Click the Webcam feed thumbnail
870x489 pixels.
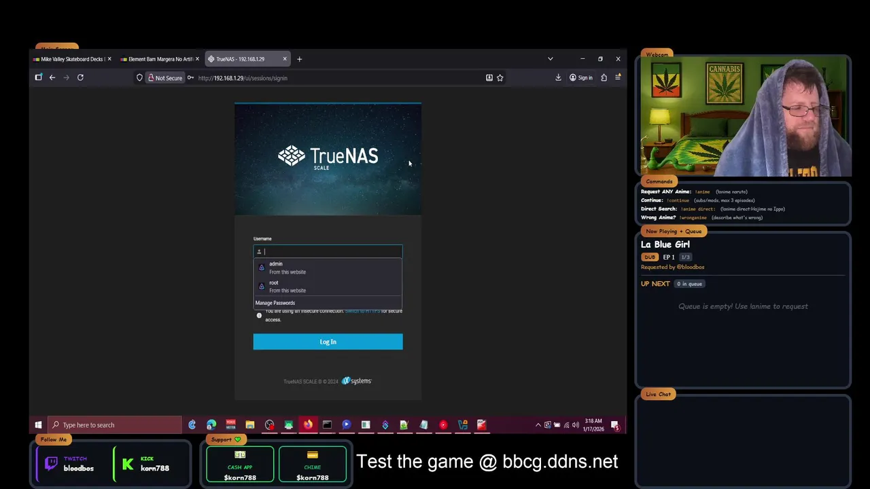coord(746,117)
